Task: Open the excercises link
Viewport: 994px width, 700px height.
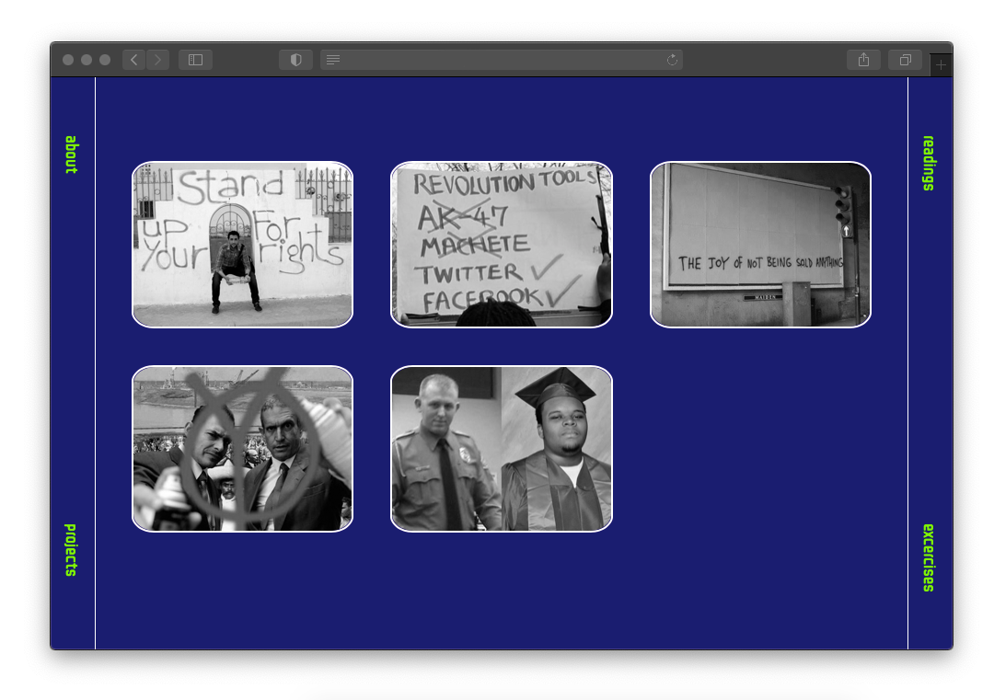Action: pyautogui.click(x=929, y=557)
